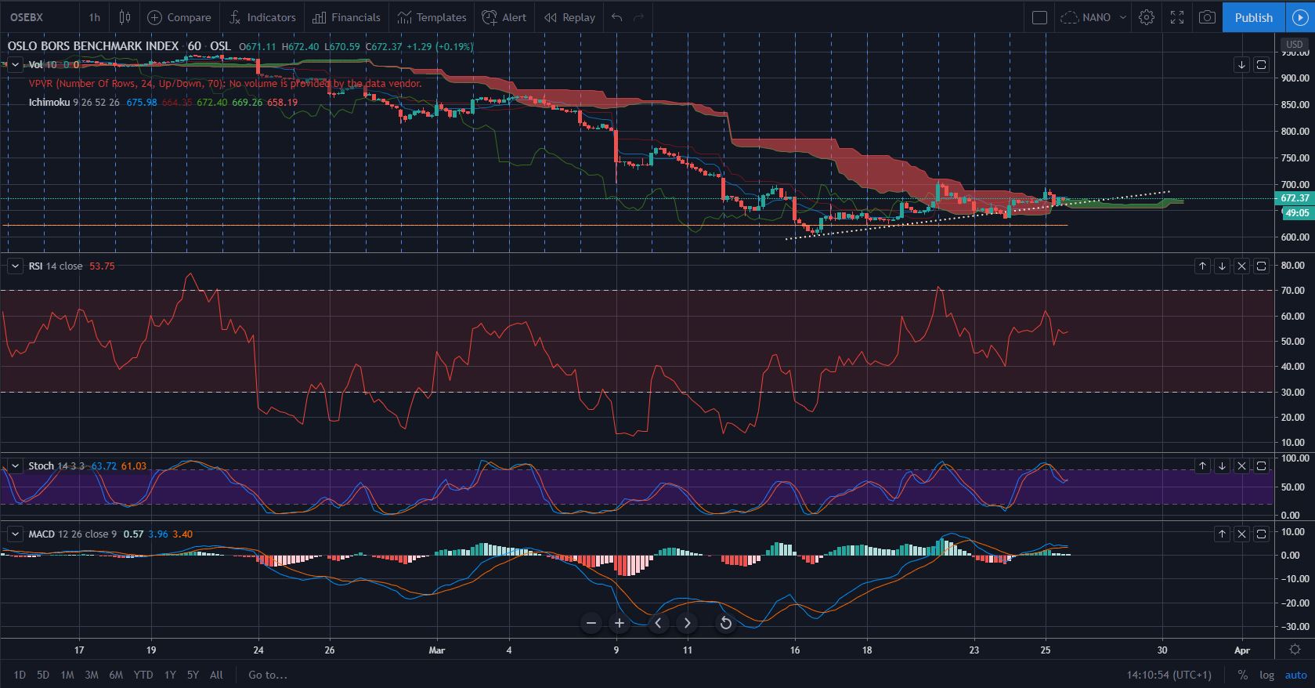Open indicator Templates menu
This screenshot has height=688, width=1315.
tap(432, 17)
